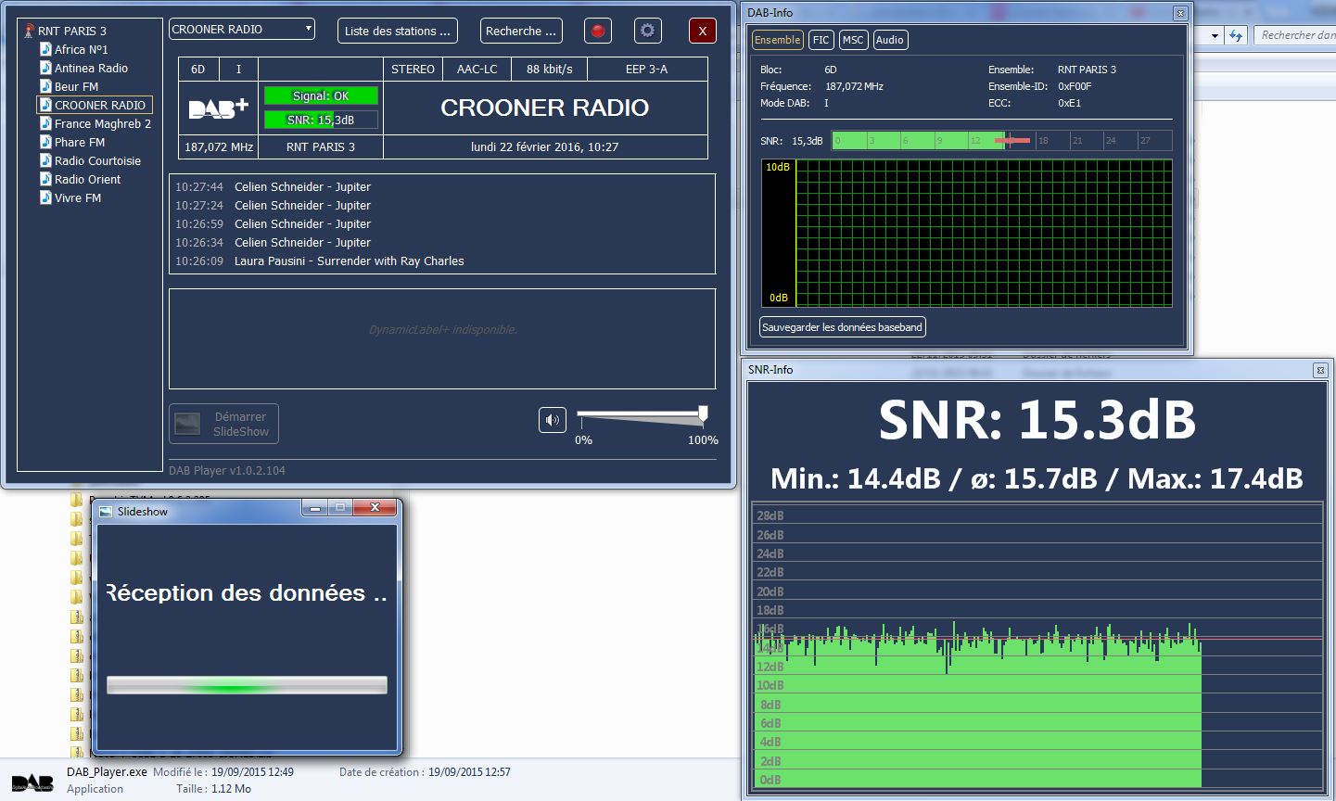1336x801 pixels.
Task: Click the music note icon beside Phare FM
Action: 45,142
